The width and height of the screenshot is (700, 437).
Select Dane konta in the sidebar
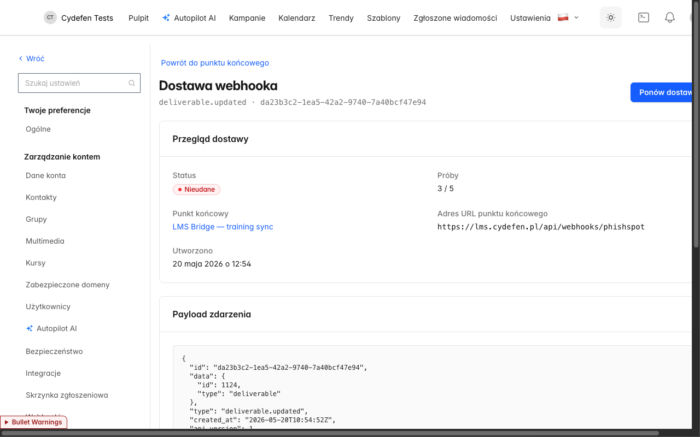click(x=46, y=176)
